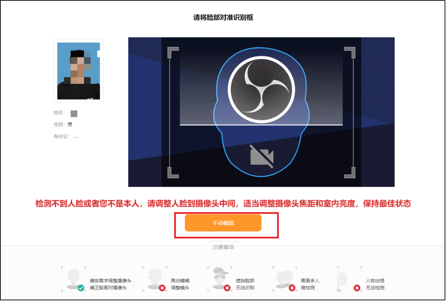Click the red X beside 遮挡脸部

click(x=227, y=288)
